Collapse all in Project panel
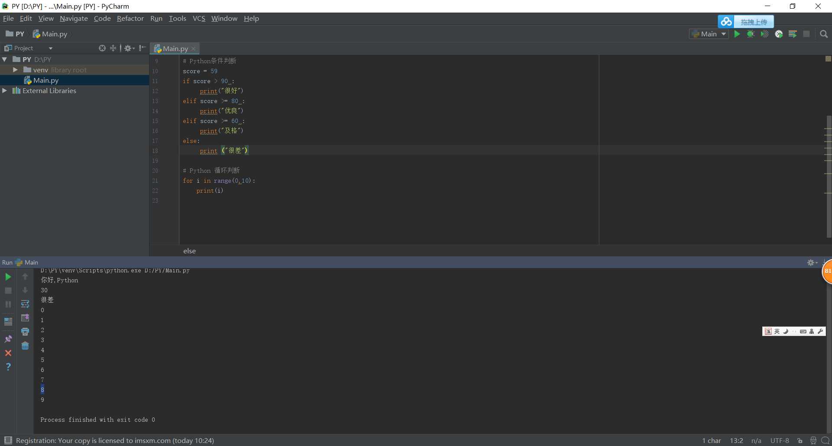 click(x=113, y=48)
